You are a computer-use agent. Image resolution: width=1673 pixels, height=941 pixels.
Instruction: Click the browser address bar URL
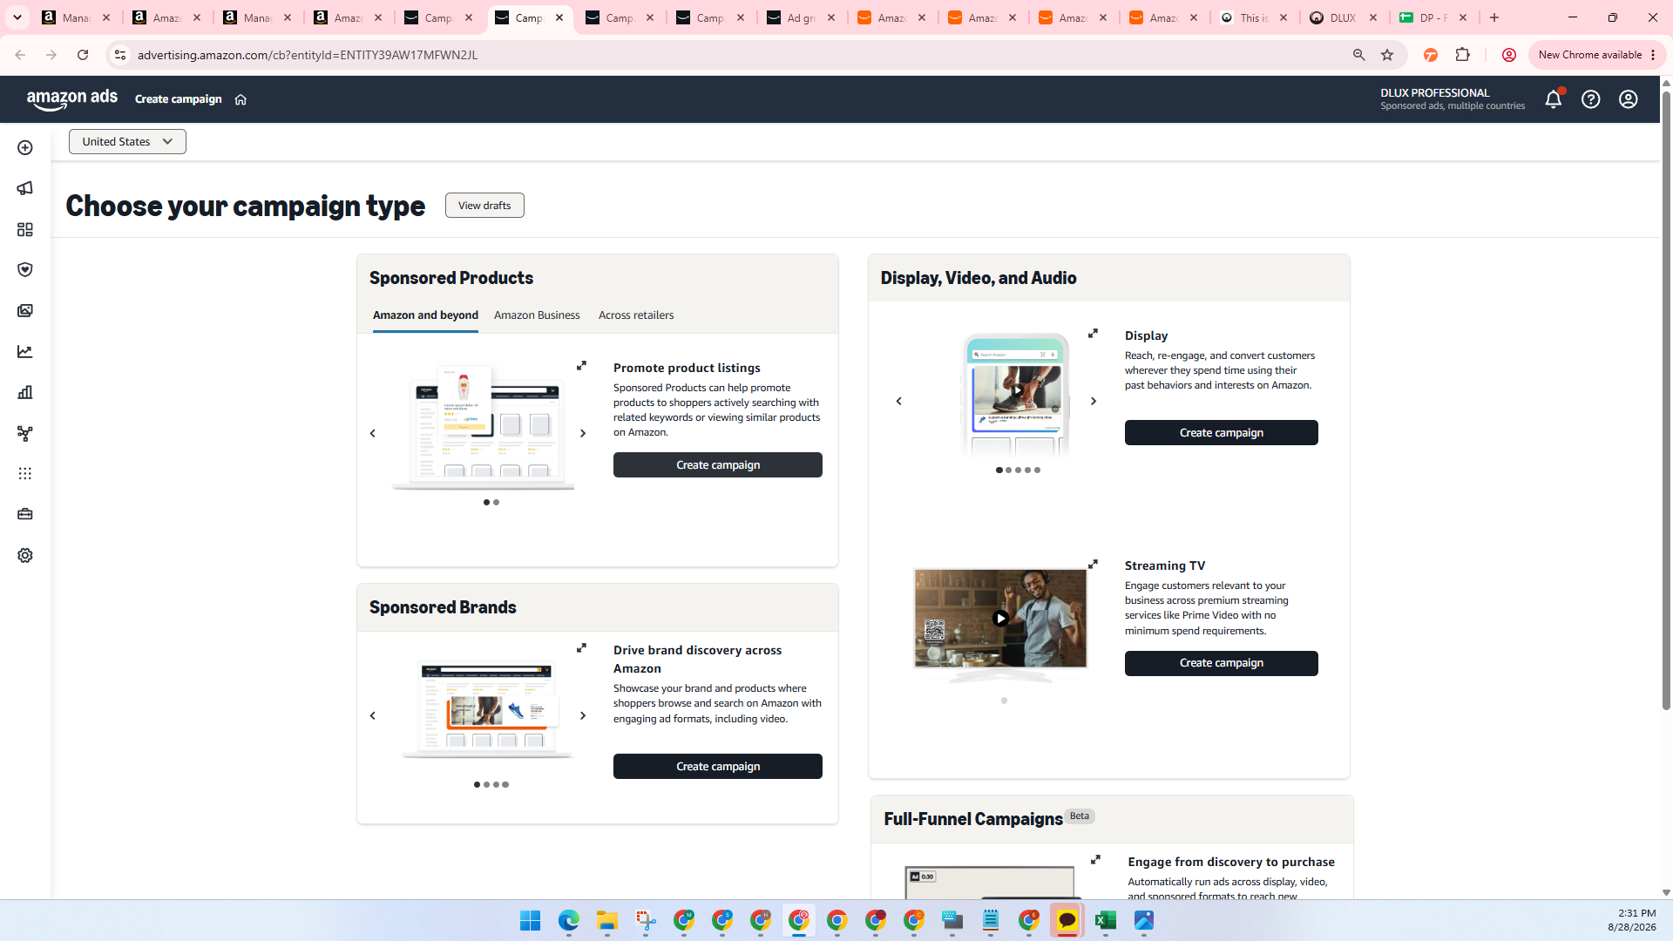tap(308, 55)
